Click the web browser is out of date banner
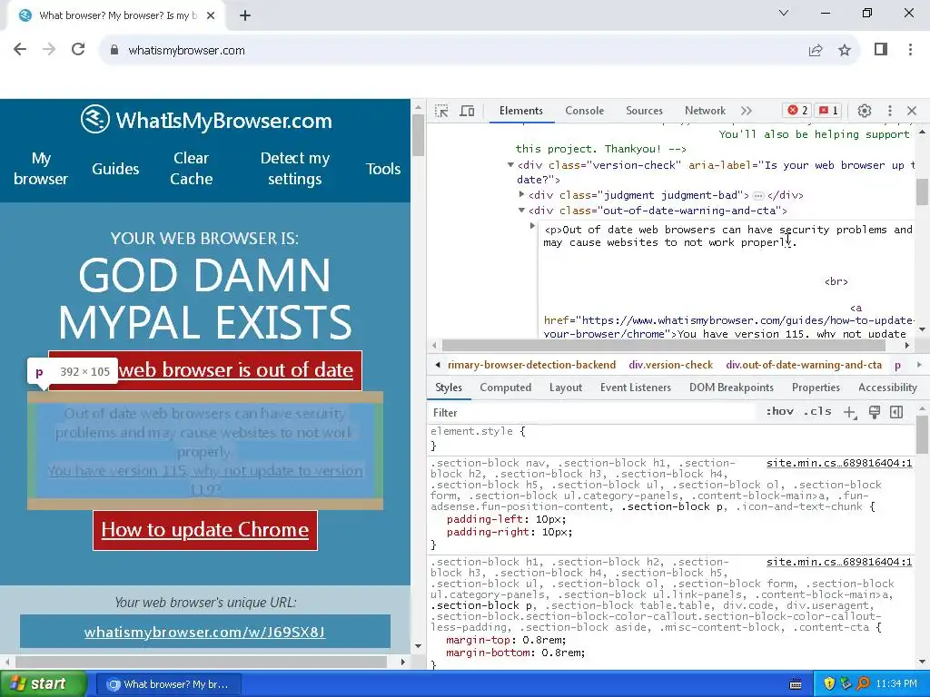This screenshot has height=697, width=930. 205,370
